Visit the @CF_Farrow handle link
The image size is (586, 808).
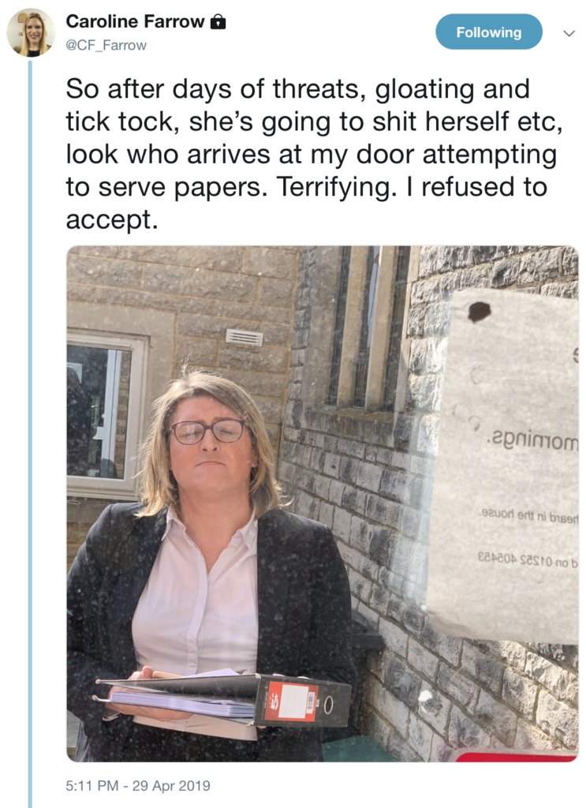(x=106, y=45)
